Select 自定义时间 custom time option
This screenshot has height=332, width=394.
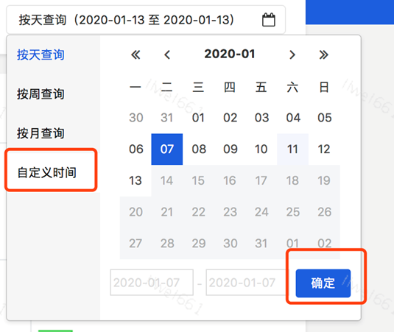(46, 172)
